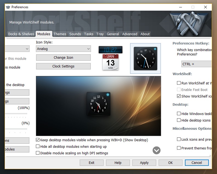
Task: Click the cut-off button ending in 'ns'
Action: pos(17,140)
